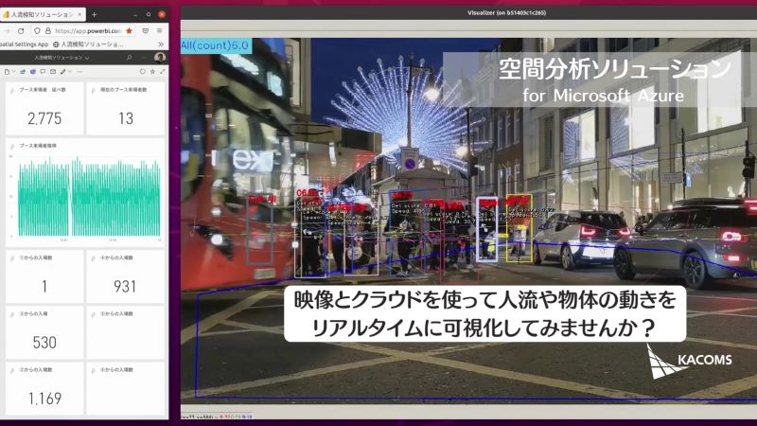The image size is (757, 426).
Task: Open the Spatial Settings App bookmark
Action: [25, 44]
